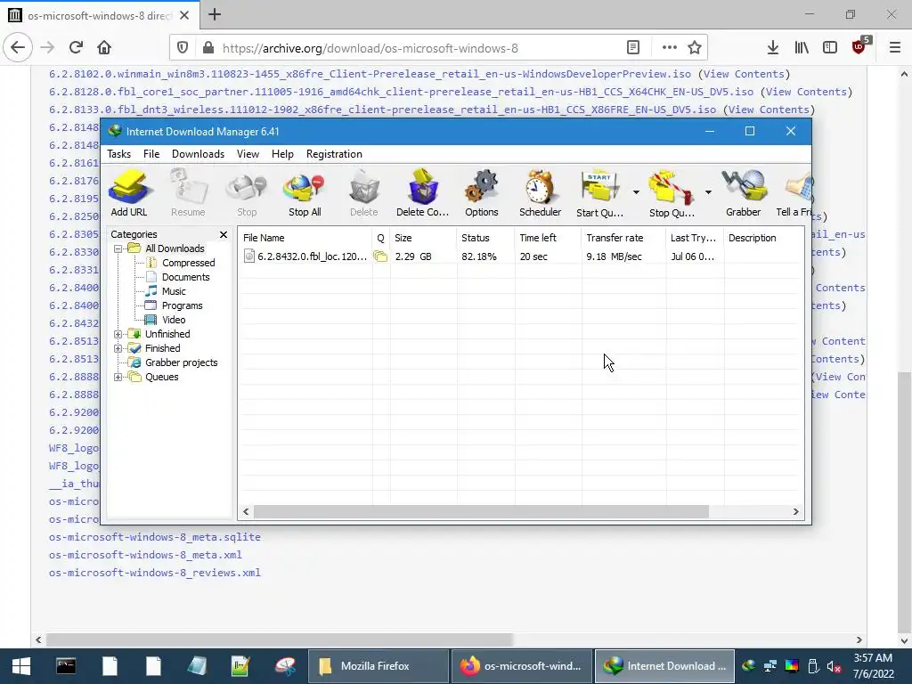This screenshot has height=684, width=912.
Task: Click the Stop All toolbar icon
Action: pyautogui.click(x=305, y=193)
